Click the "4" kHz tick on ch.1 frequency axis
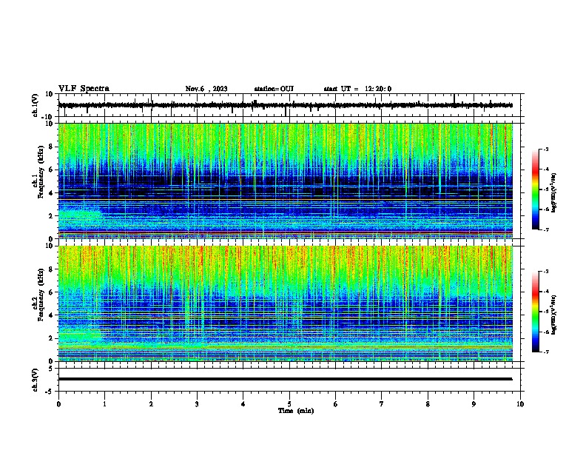The image size is (586, 453). coord(51,193)
